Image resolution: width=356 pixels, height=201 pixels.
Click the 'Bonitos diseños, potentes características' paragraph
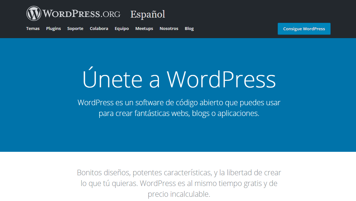179,183
